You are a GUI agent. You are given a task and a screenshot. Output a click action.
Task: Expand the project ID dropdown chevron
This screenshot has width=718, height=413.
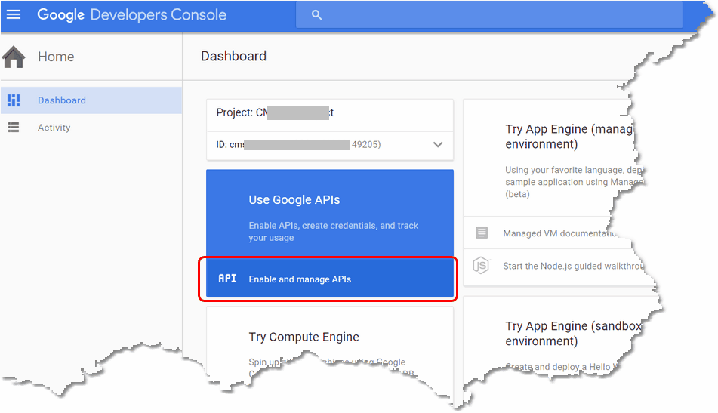438,145
